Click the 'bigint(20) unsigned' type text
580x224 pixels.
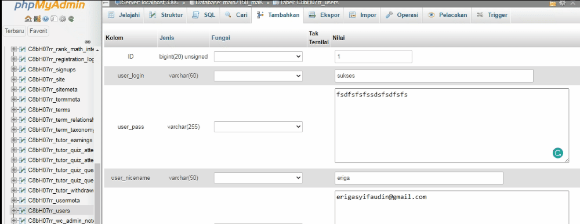click(183, 57)
